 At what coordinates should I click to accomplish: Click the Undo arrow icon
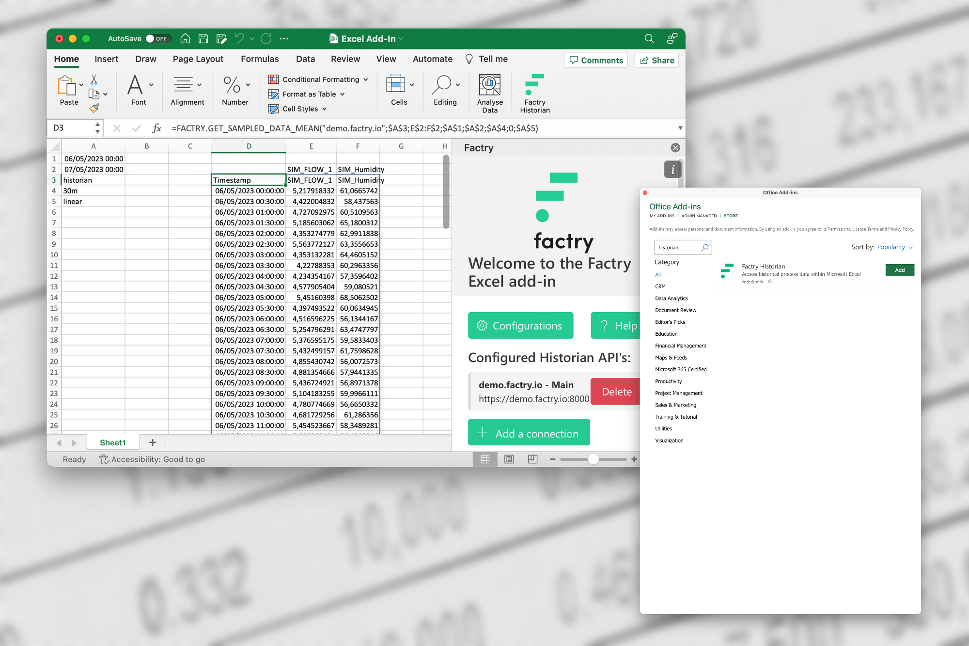(239, 39)
